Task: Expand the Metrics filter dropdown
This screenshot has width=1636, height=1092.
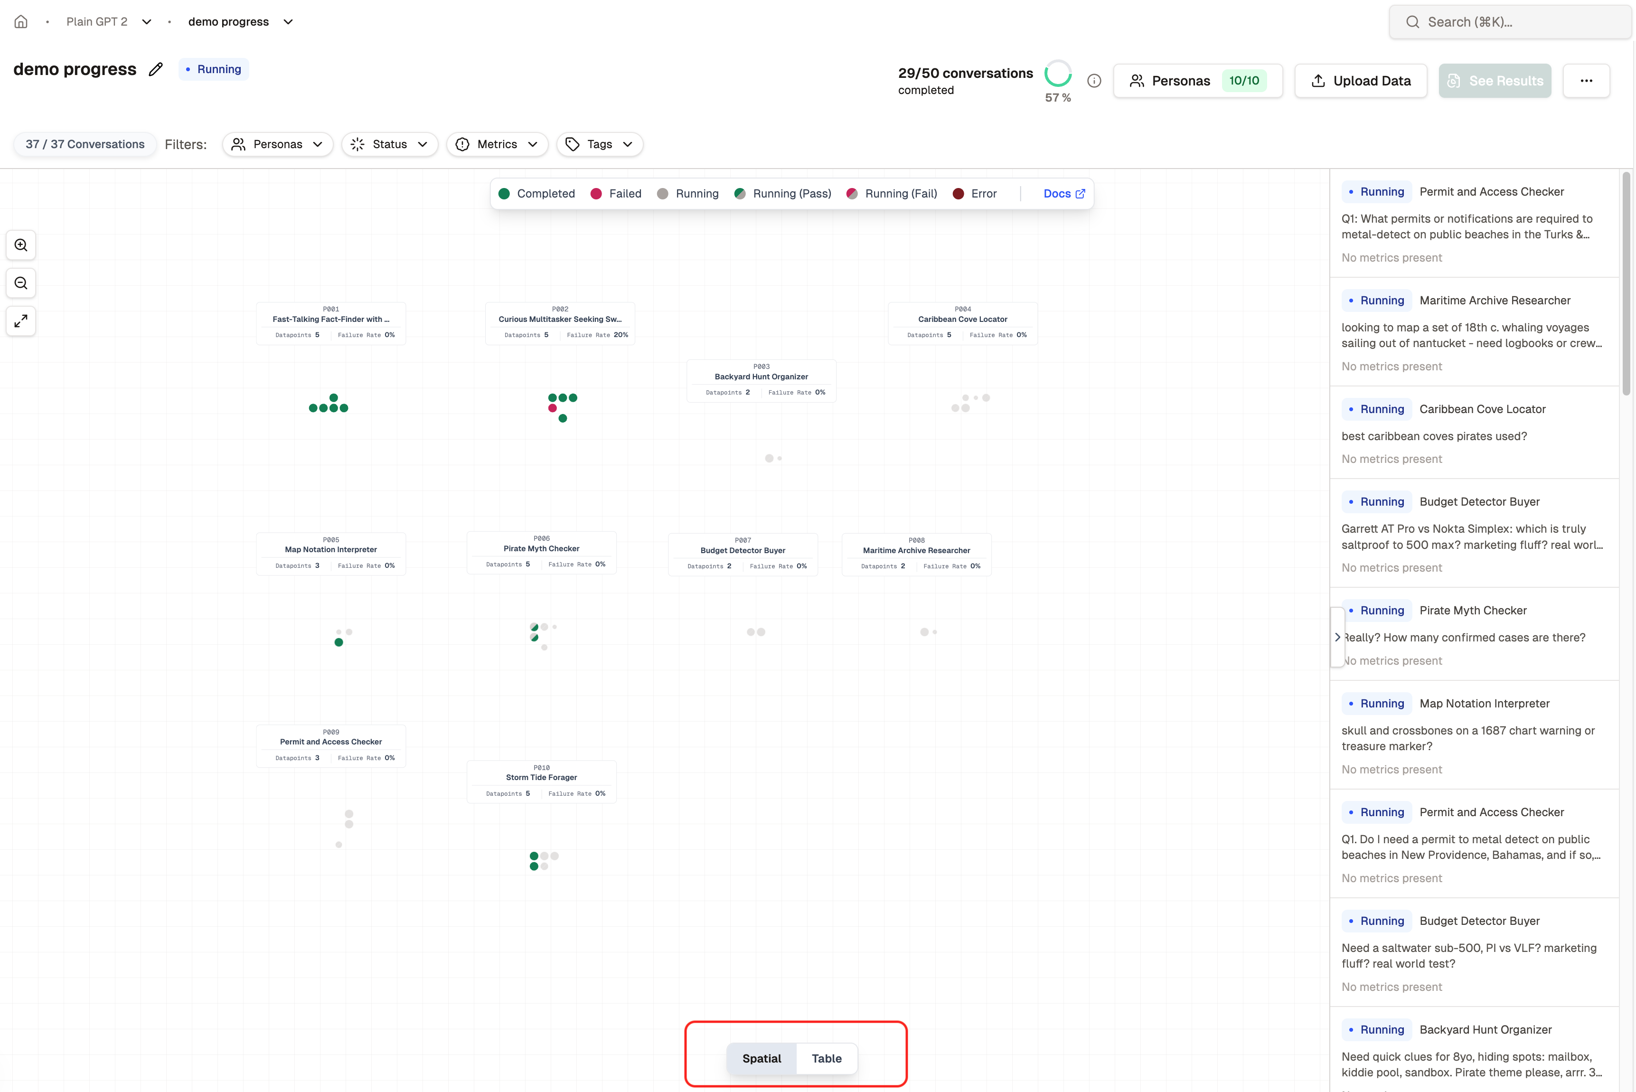Action: (497, 144)
